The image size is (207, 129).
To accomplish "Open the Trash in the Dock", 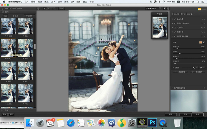I will 177,123.
